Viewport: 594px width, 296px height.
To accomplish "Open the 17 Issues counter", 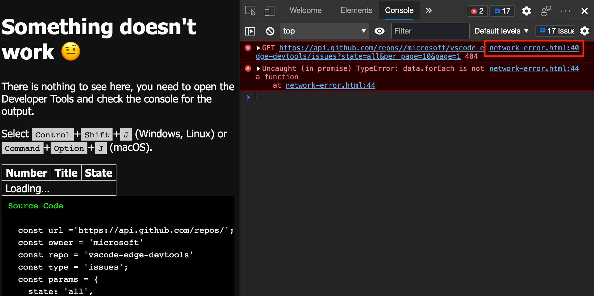I will [x=555, y=31].
